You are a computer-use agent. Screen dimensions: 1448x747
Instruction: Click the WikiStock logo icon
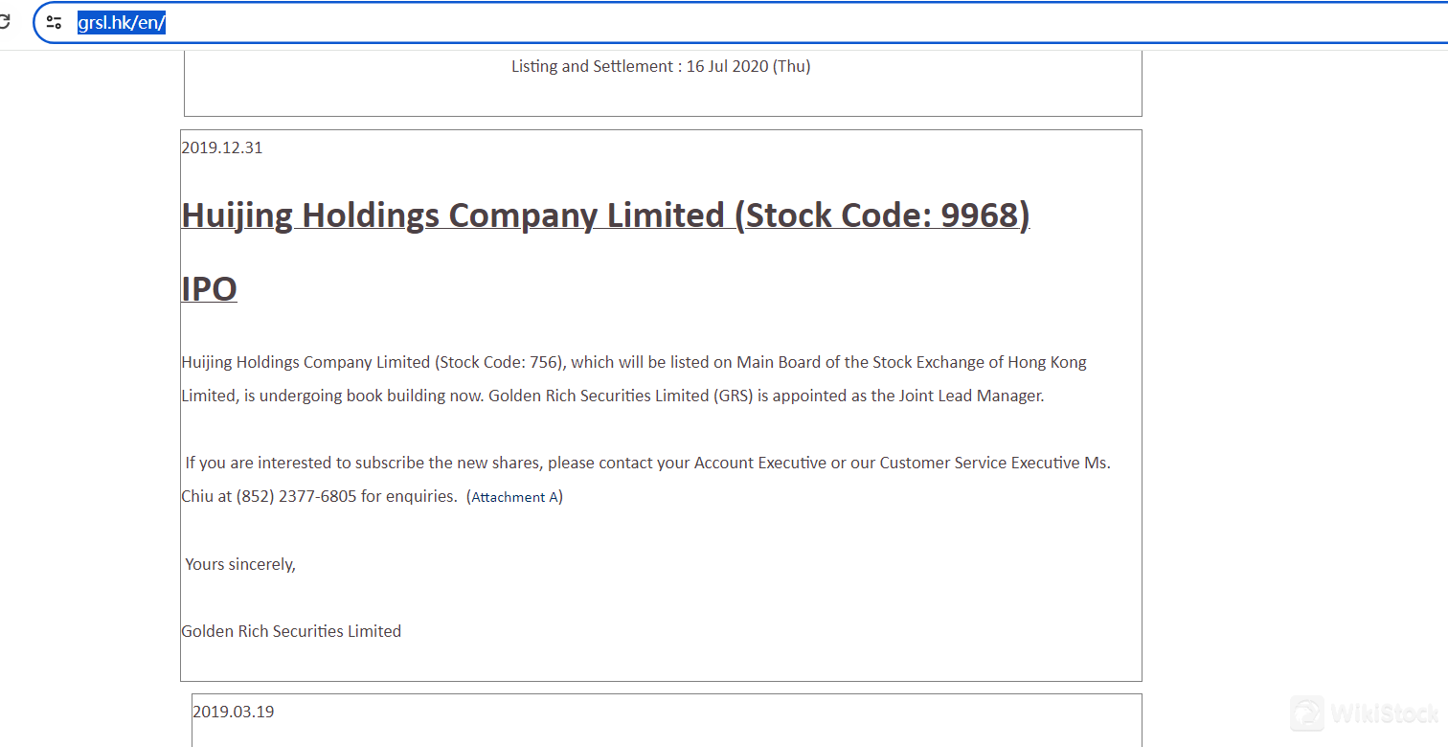pyautogui.click(x=1307, y=713)
